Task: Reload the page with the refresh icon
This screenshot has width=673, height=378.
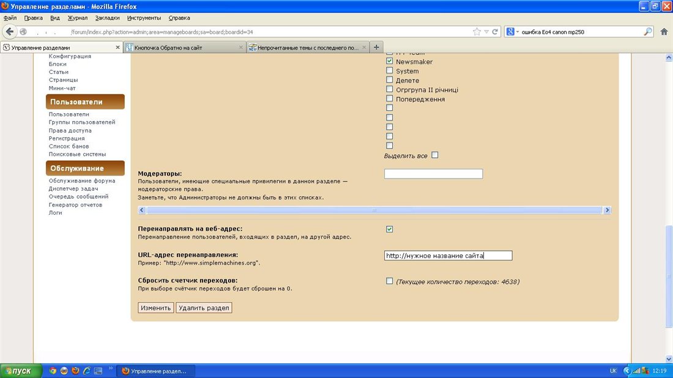Action: [x=495, y=32]
